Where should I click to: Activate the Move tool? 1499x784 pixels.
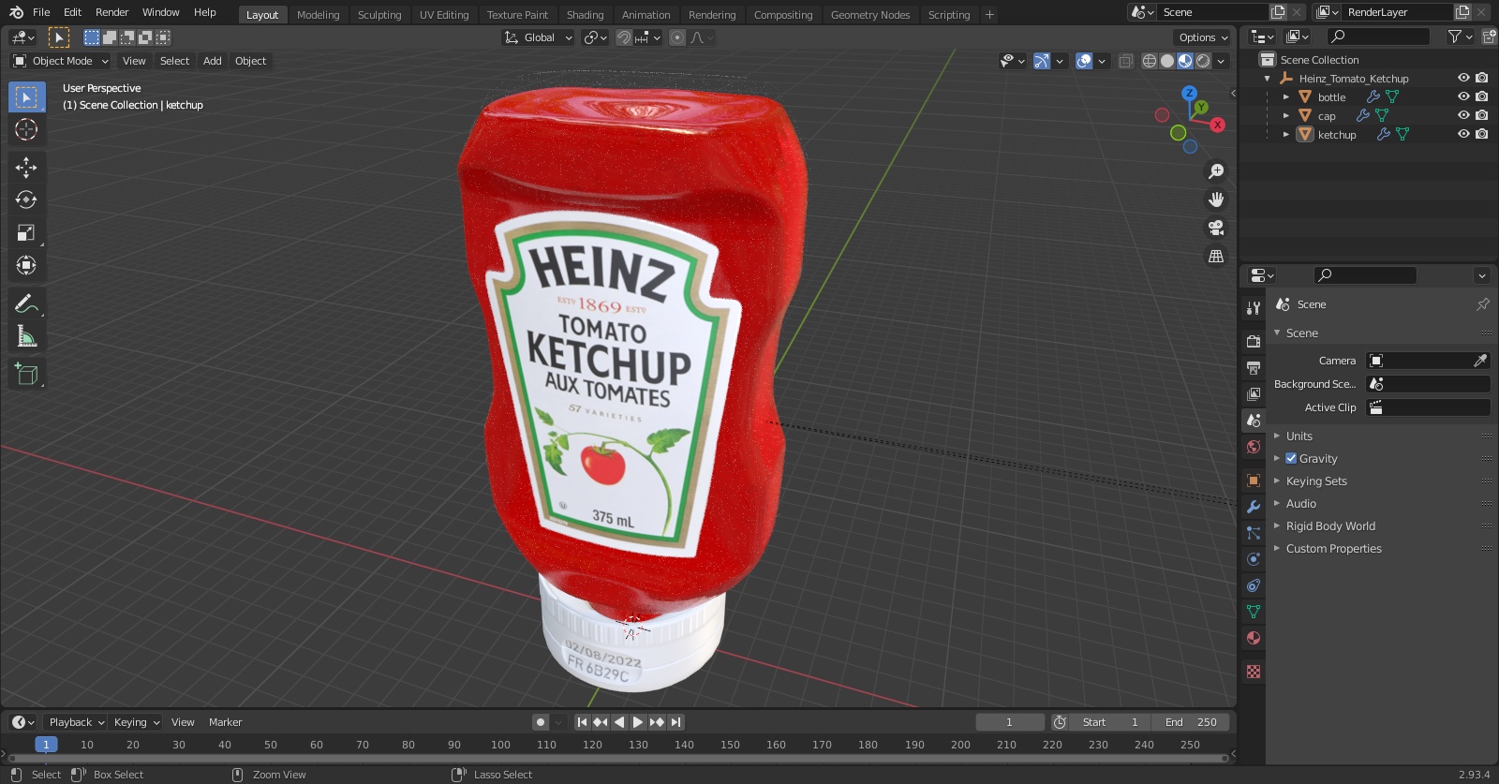(x=26, y=167)
